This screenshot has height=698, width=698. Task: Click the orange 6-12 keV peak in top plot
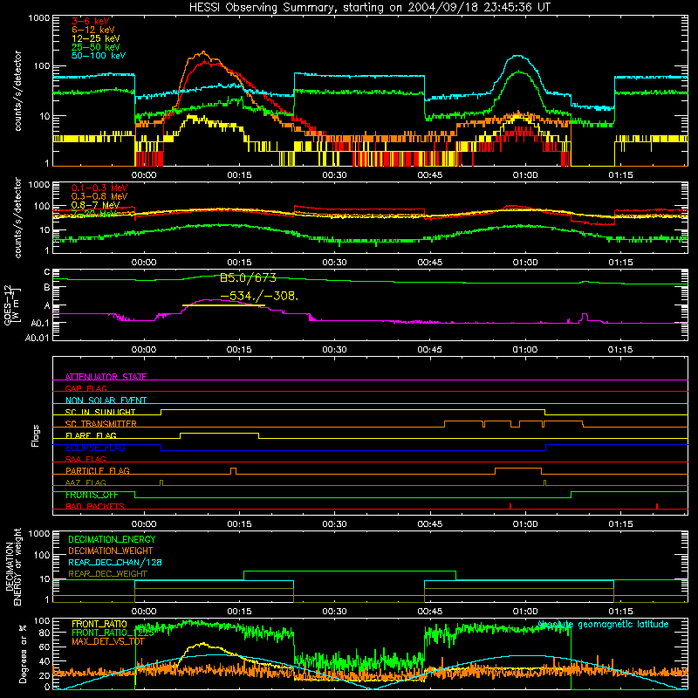(203, 52)
